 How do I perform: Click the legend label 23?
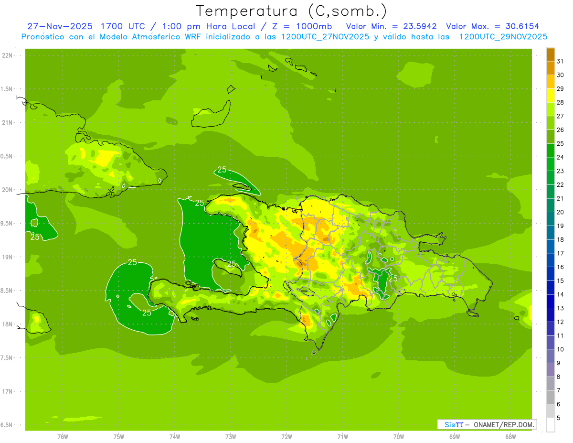560,171
